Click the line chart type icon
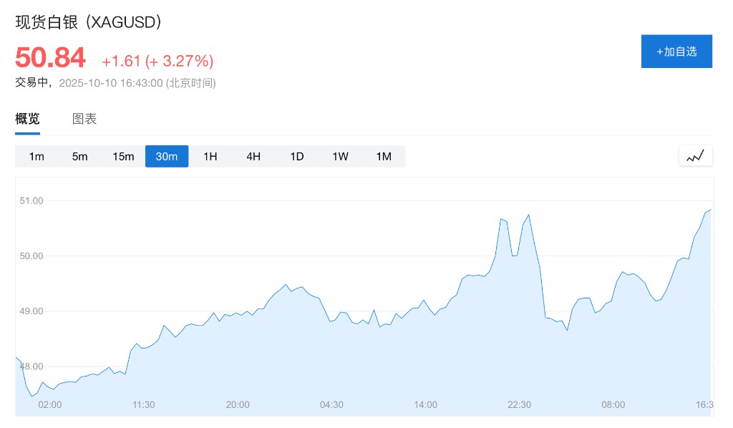733x428 pixels. click(x=695, y=156)
